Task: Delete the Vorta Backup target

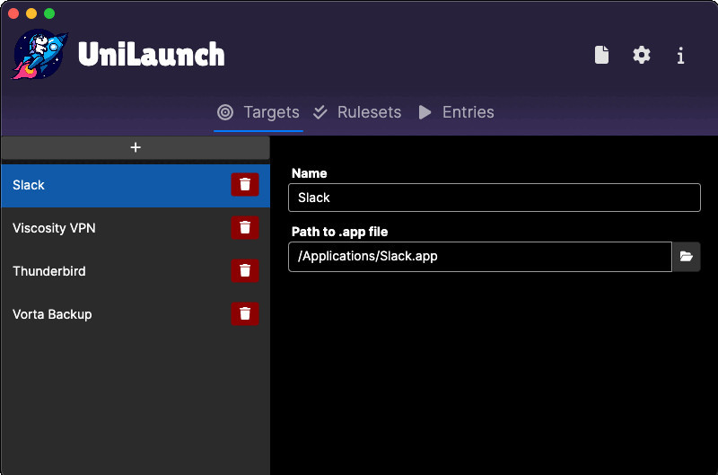Action: click(x=245, y=313)
